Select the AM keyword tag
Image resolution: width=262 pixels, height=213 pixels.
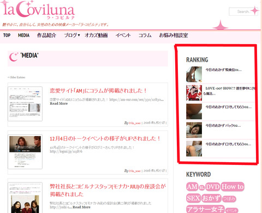[192, 187]
